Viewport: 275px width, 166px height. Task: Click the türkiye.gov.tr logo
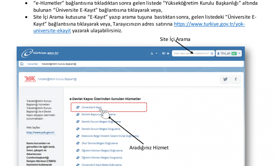click(x=40, y=53)
